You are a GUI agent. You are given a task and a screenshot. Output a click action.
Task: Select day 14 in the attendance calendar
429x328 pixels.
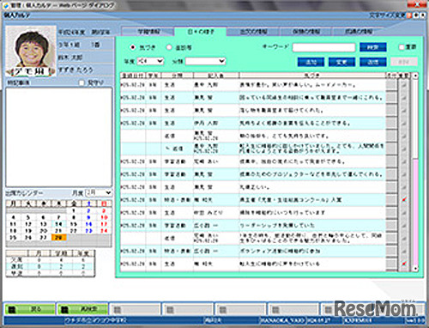point(58,224)
